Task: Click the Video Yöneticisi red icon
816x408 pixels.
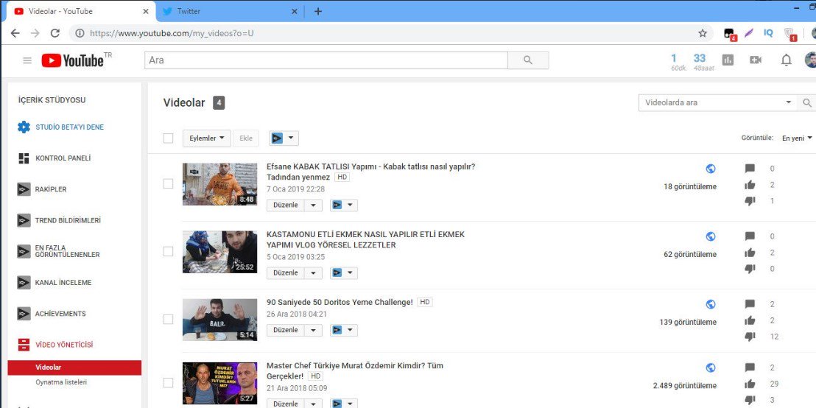Action: coord(24,345)
